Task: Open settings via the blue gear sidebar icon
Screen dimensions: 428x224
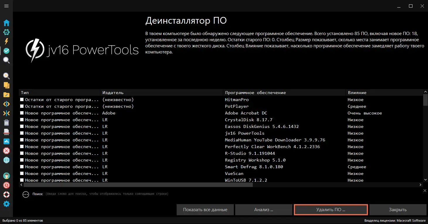Action: pos(6,204)
